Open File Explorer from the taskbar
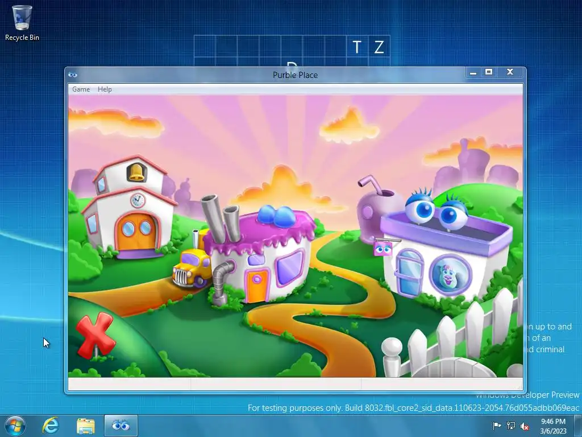582x437 pixels. [x=86, y=426]
